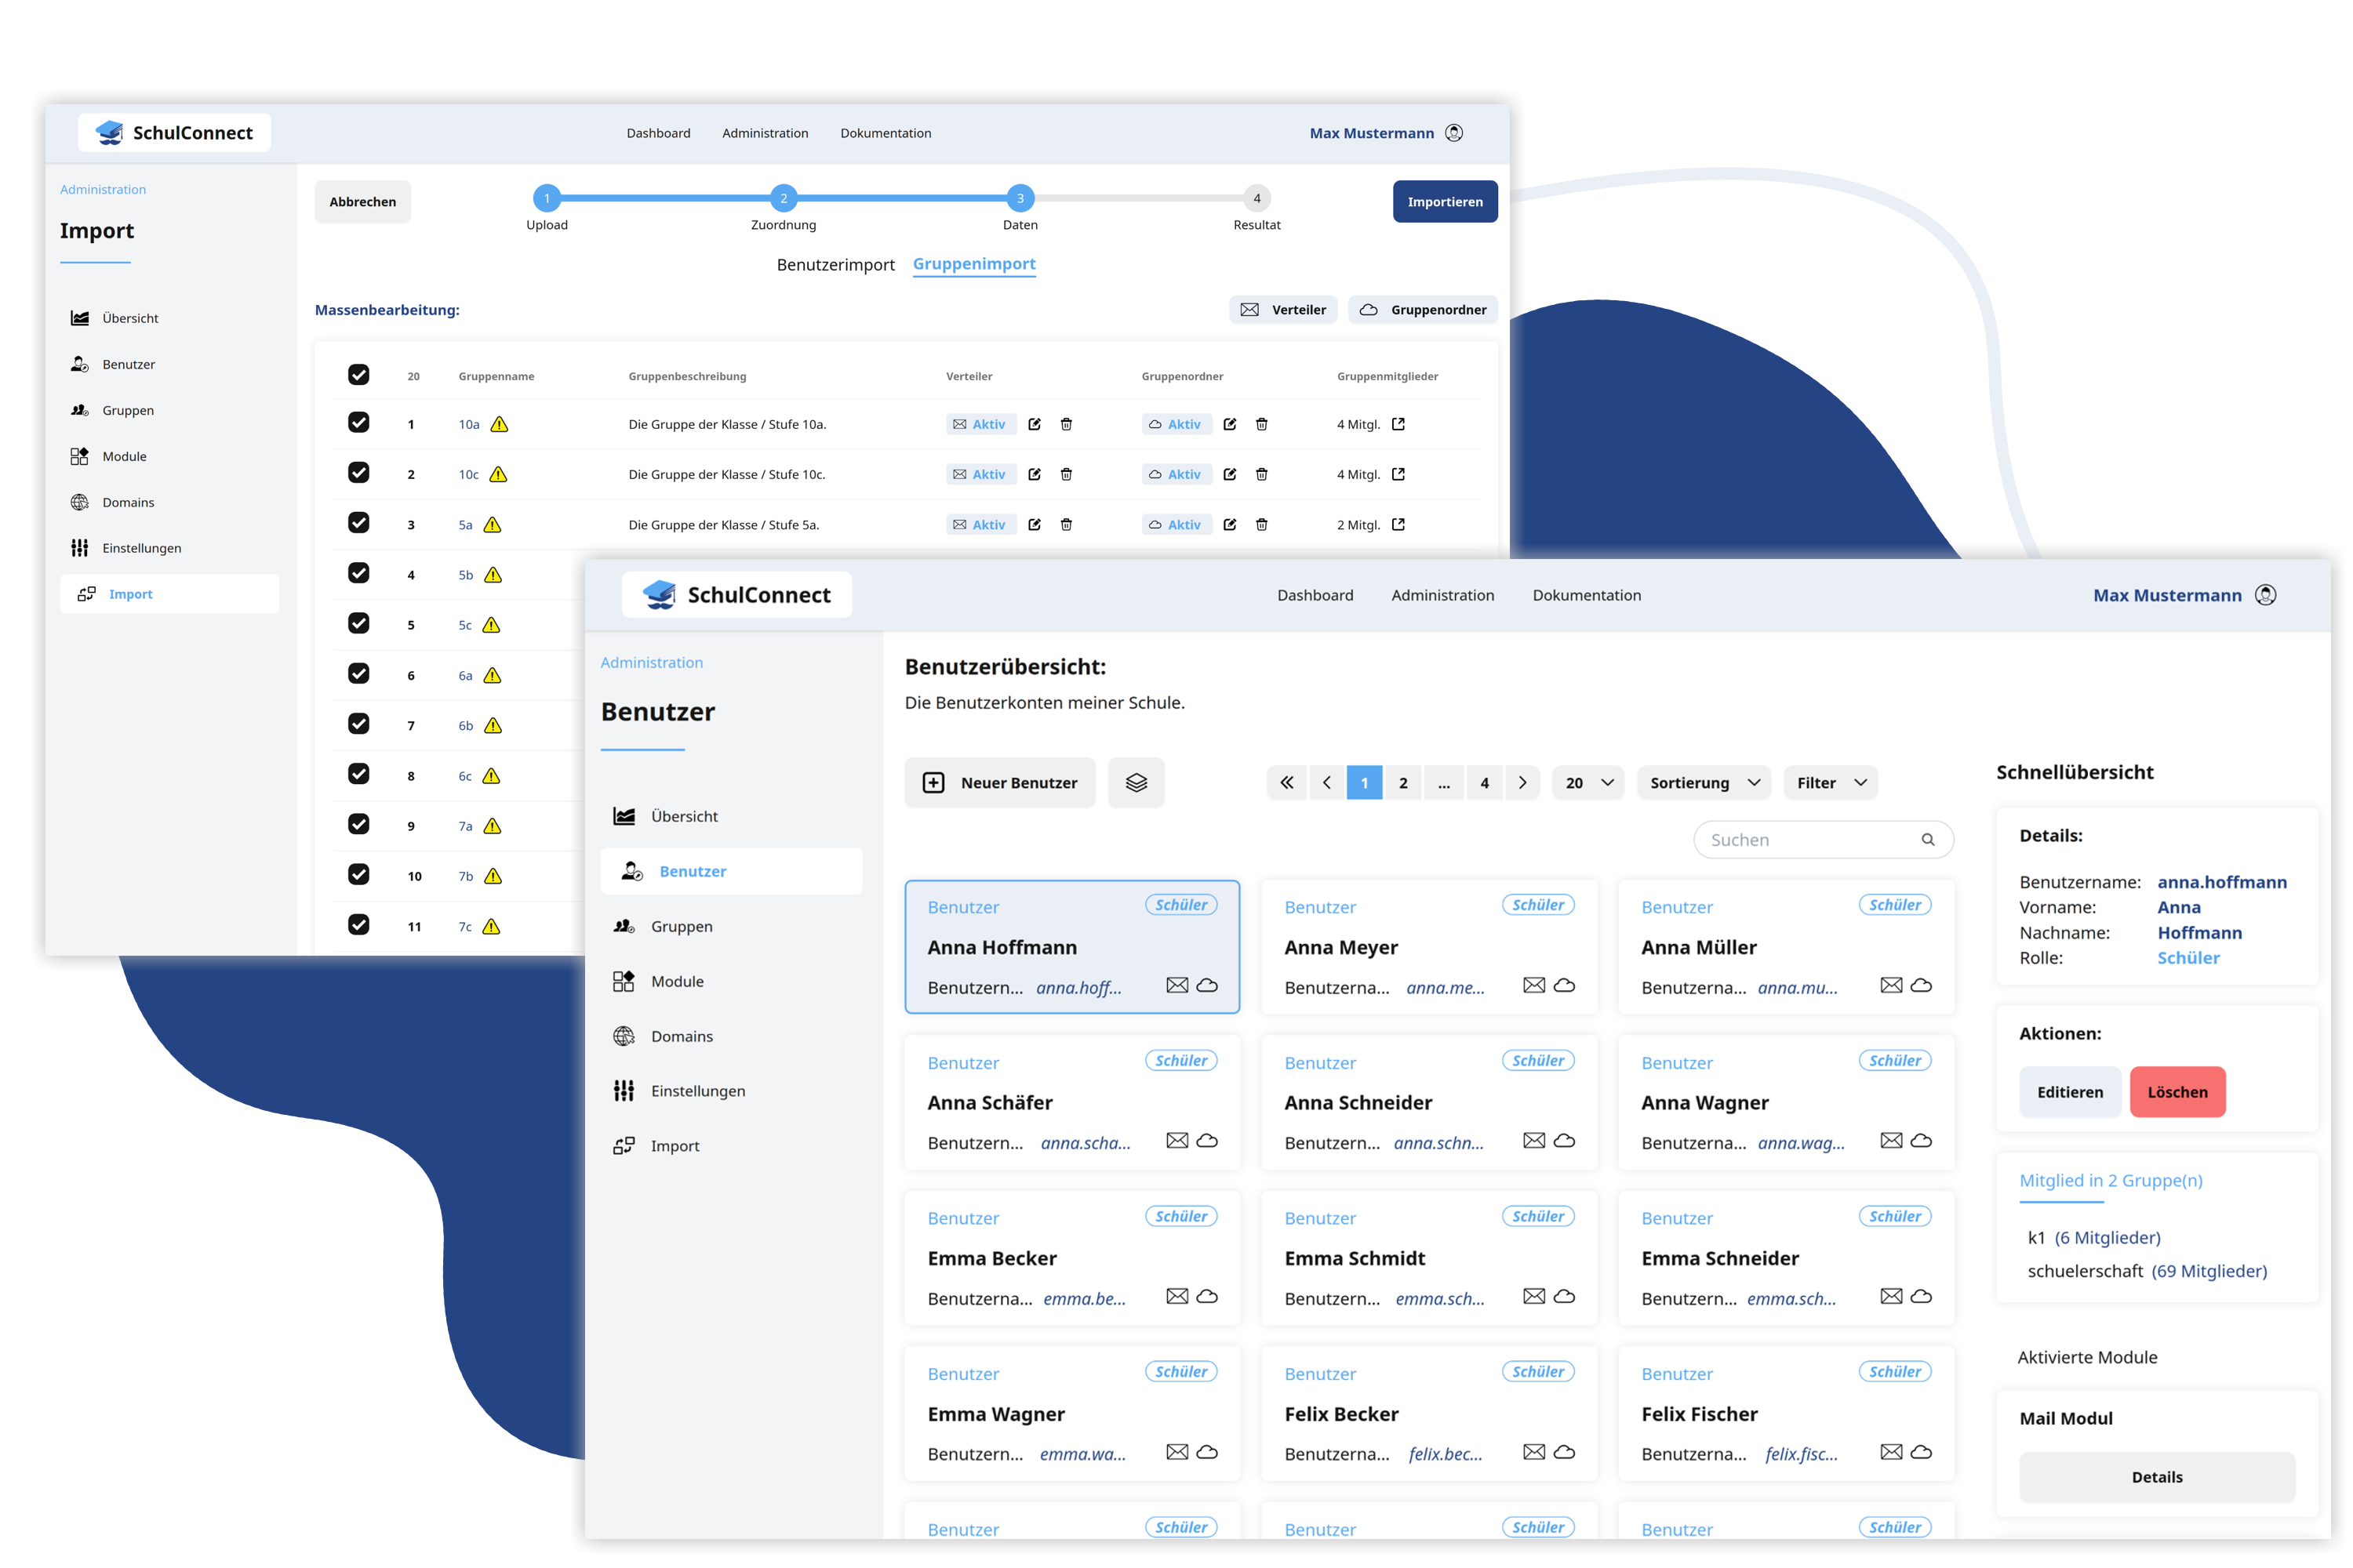The width and height of the screenshot is (2353, 1568).
Task: Click the SchulConnect logo in the Benutzer window
Action: [737, 595]
